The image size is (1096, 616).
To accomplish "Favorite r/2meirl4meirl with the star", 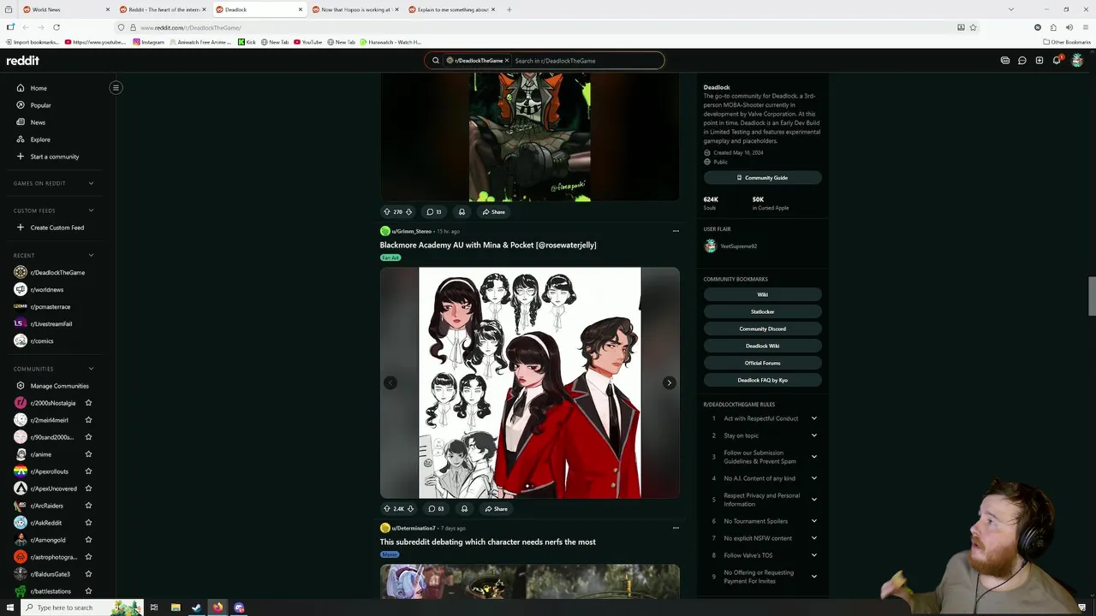I will (x=88, y=420).
